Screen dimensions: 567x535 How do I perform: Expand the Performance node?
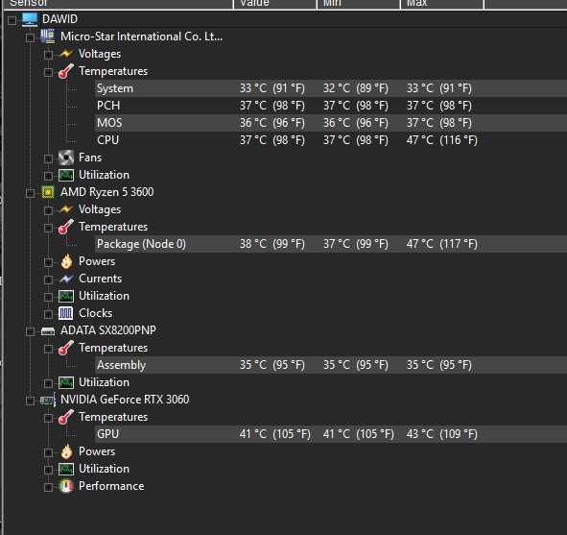tap(48, 487)
